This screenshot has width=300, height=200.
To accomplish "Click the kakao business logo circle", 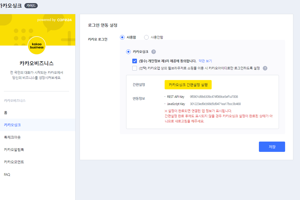I will [x=37, y=46].
